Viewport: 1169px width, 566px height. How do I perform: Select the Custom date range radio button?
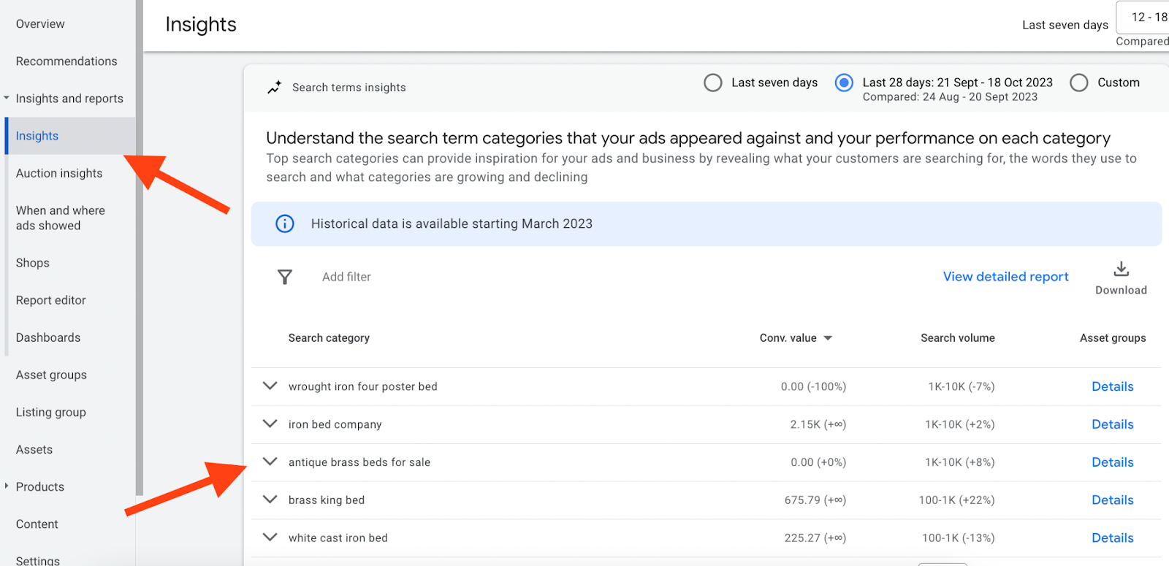click(x=1078, y=83)
